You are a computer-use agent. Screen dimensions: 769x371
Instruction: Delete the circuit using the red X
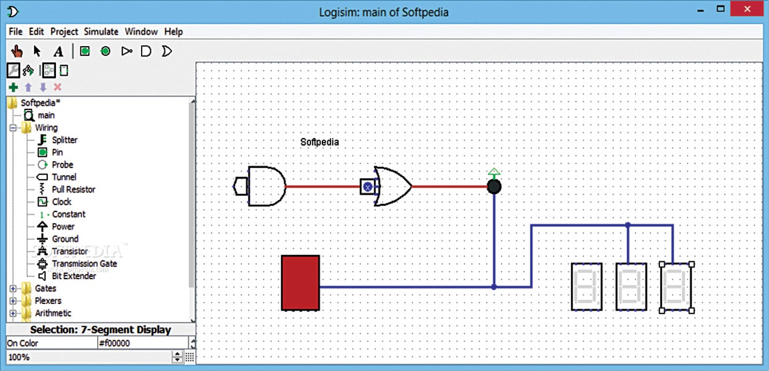click(x=57, y=87)
